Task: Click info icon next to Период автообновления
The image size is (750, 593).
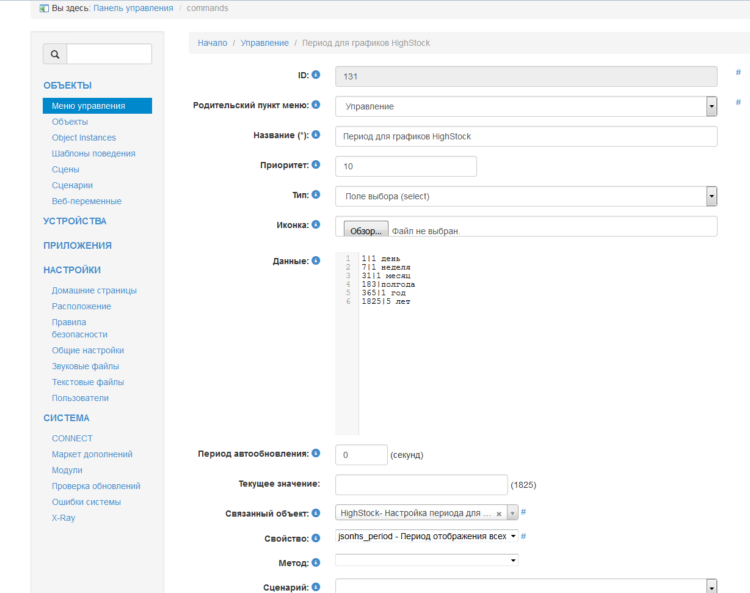Action: 316,453
